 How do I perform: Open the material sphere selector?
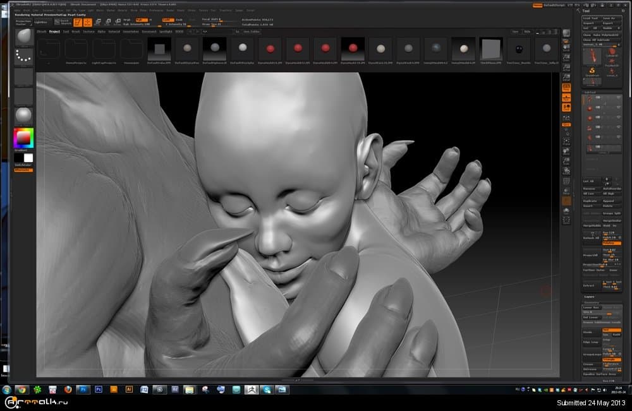pyautogui.click(x=23, y=116)
